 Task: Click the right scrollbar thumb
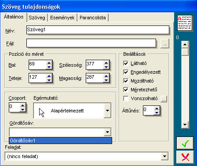(185, 52)
